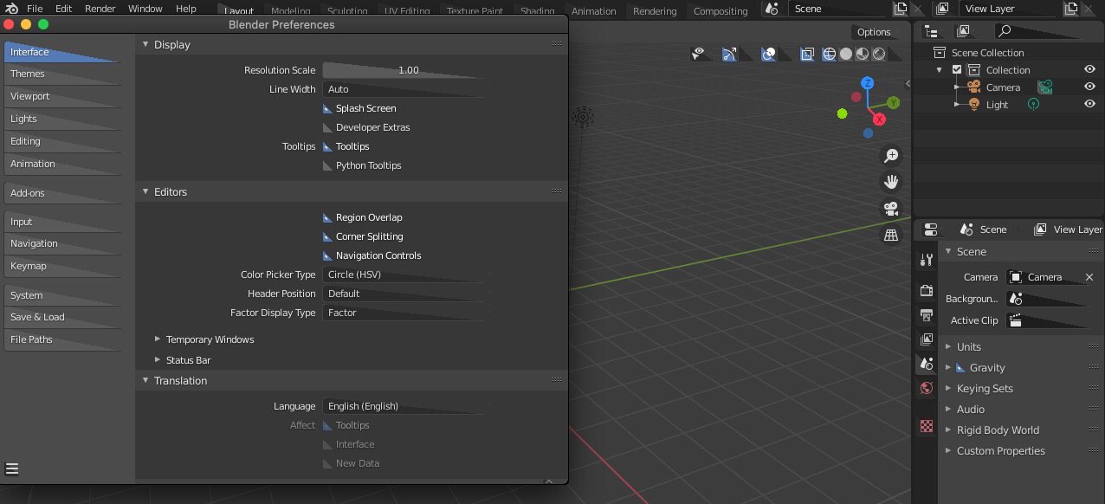Open the Render properties tab icon
Image resolution: width=1105 pixels, height=504 pixels.
927,290
